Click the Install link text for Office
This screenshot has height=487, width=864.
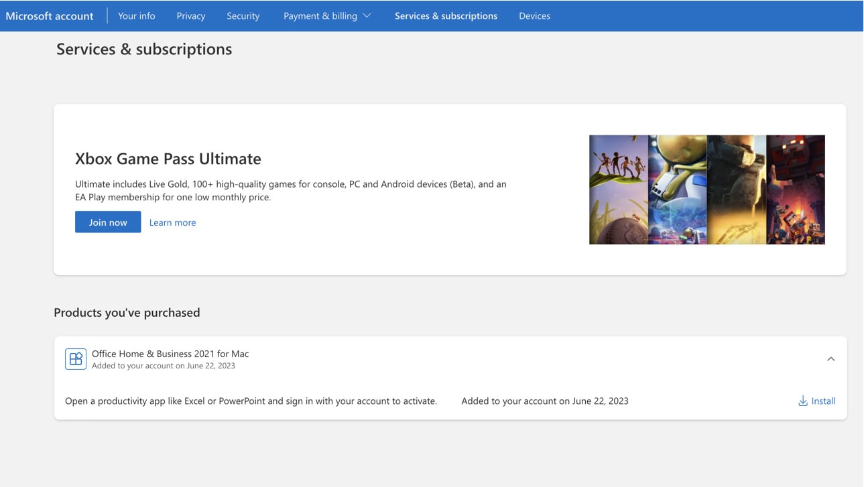[x=823, y=401]
